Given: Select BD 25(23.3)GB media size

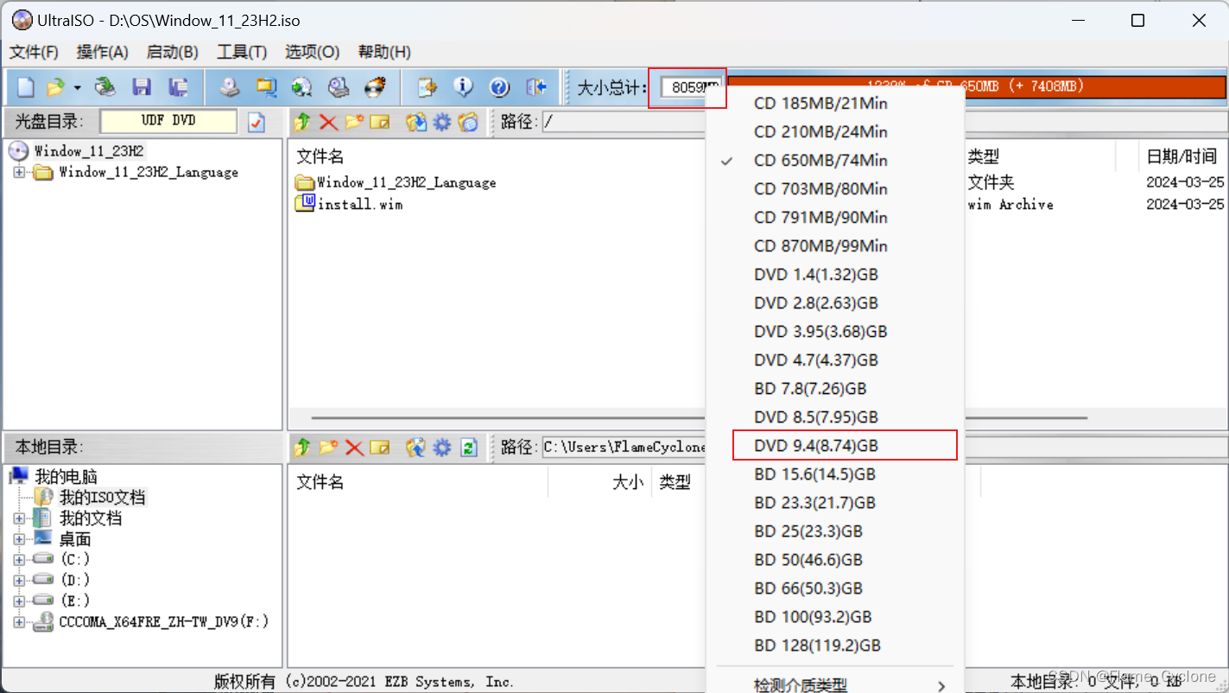Looking at the screenshot, I should [835, 531].
